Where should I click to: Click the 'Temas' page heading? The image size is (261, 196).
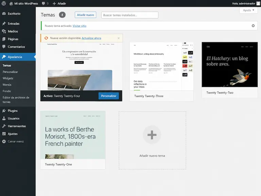coord(48,15)
